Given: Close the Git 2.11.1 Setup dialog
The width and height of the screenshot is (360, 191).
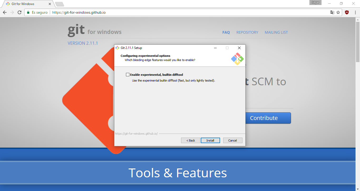Looking at the screenshot, I should point(239,48).
